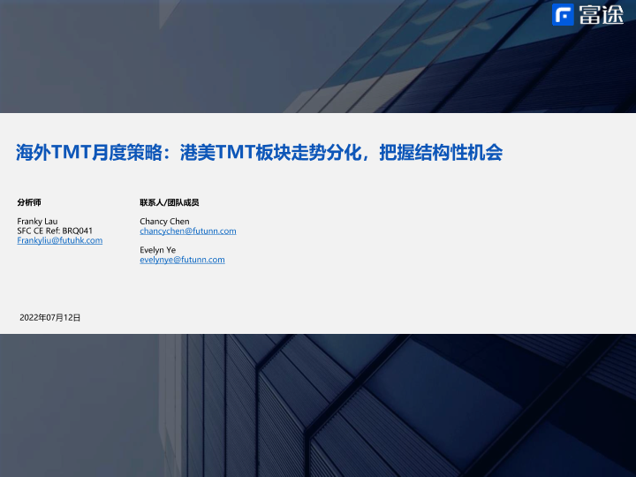Viewport: 636px width, 477px height.
Task: Click the name Evelyn Ye
Action: click(x=157, y=250)
